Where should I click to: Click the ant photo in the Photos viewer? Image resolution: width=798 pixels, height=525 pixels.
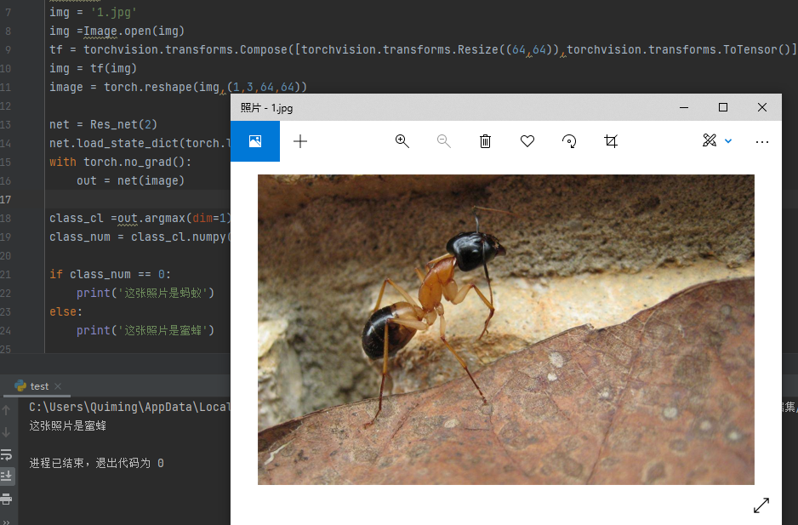pos(506,329)
